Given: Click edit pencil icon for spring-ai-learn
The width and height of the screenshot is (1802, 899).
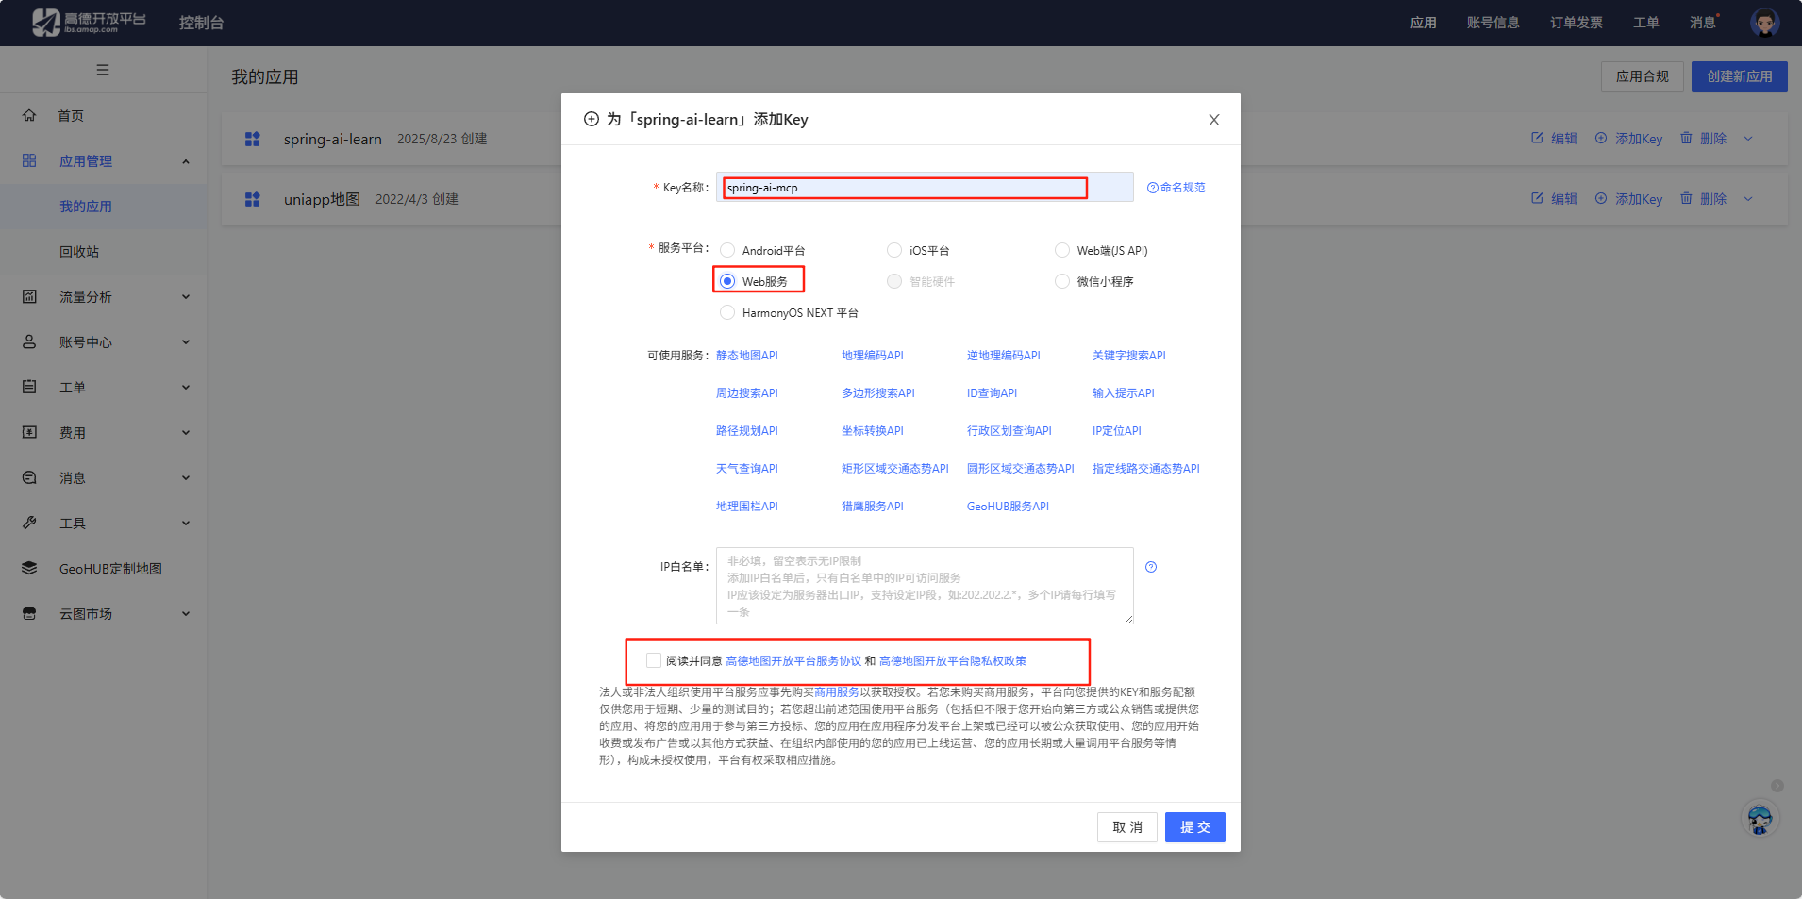Looking at the screenshot, I should (x=1537, y=138).
